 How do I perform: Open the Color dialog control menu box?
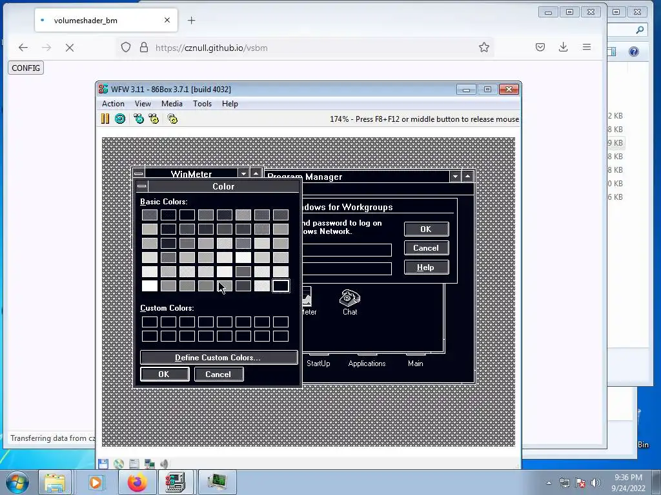pyautogui.click(x=142, y=186)
